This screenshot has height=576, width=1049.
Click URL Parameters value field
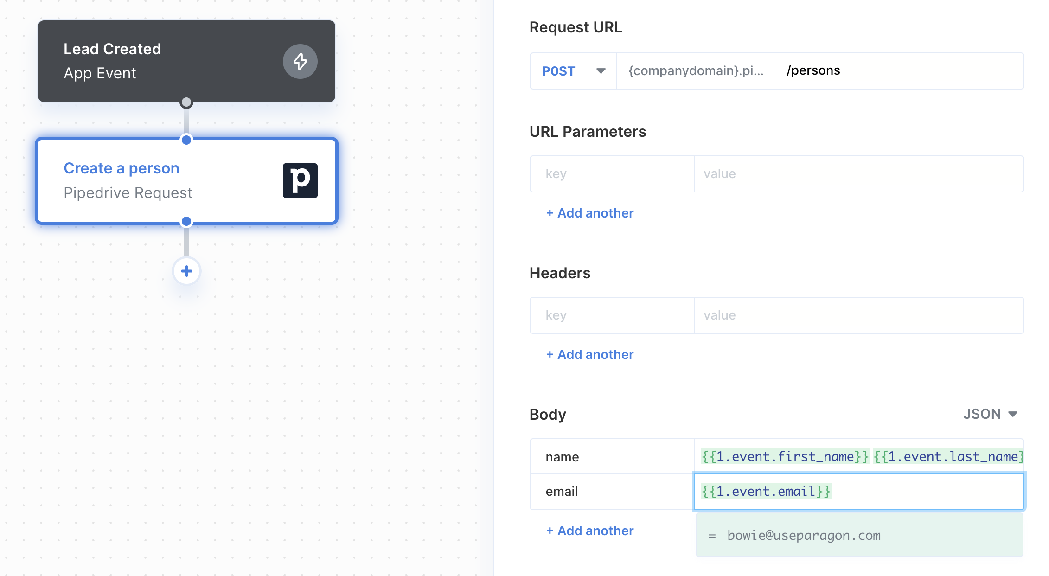click(x=859, y=174)
